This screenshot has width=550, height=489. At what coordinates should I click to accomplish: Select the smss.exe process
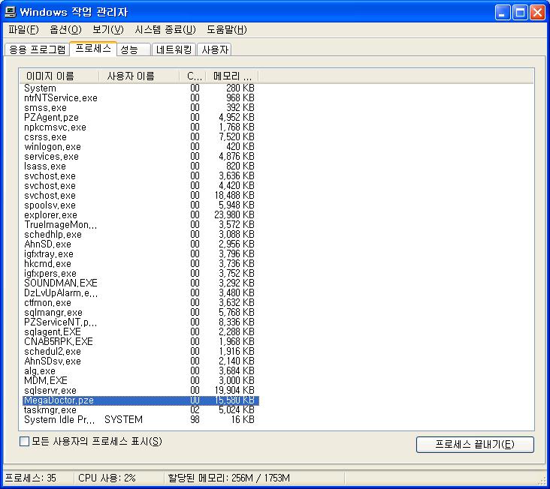[x=141, y=107]
